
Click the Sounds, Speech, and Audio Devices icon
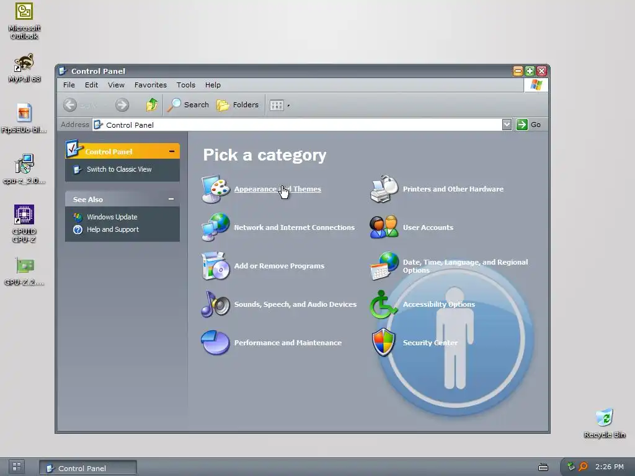(216, 304)
